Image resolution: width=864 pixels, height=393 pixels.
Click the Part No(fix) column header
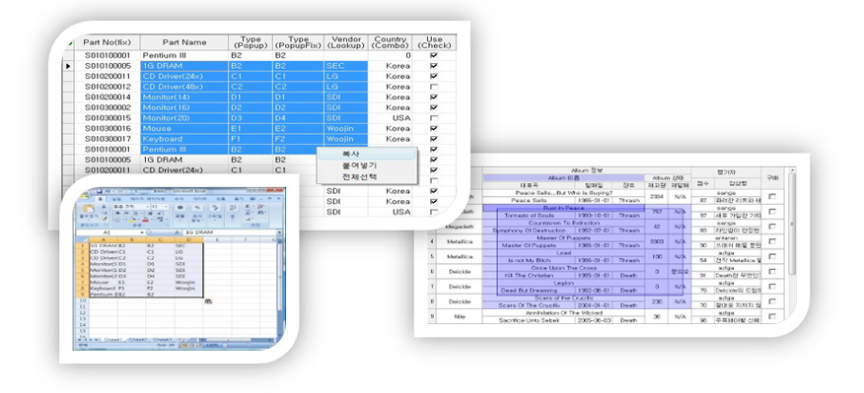107,42
